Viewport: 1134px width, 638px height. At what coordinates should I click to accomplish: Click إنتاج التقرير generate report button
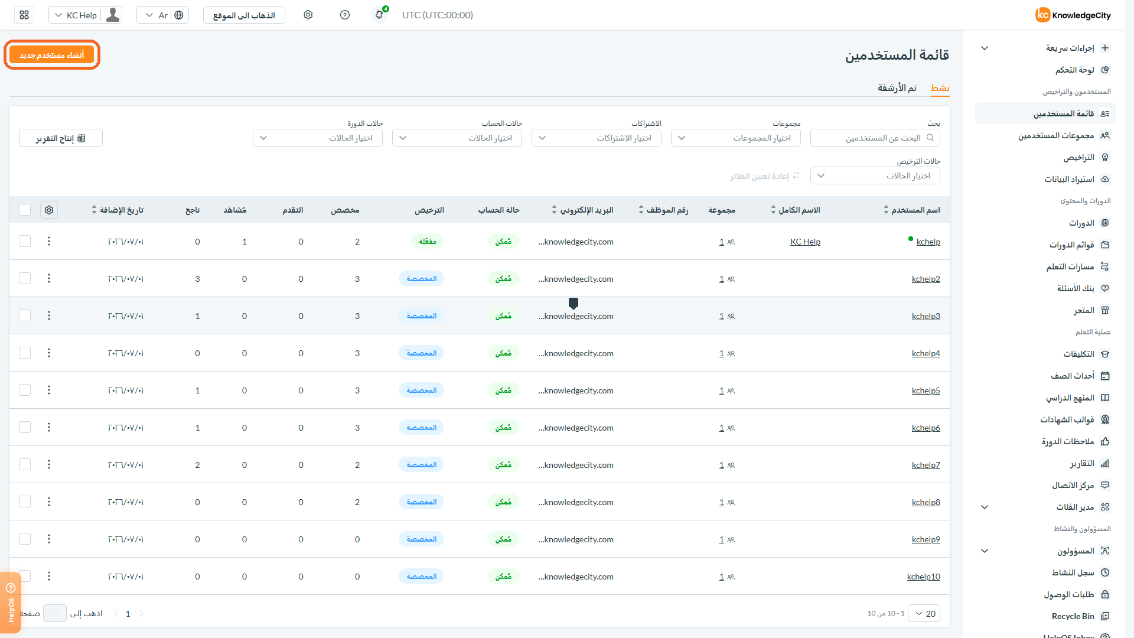[x=61, y=138]
